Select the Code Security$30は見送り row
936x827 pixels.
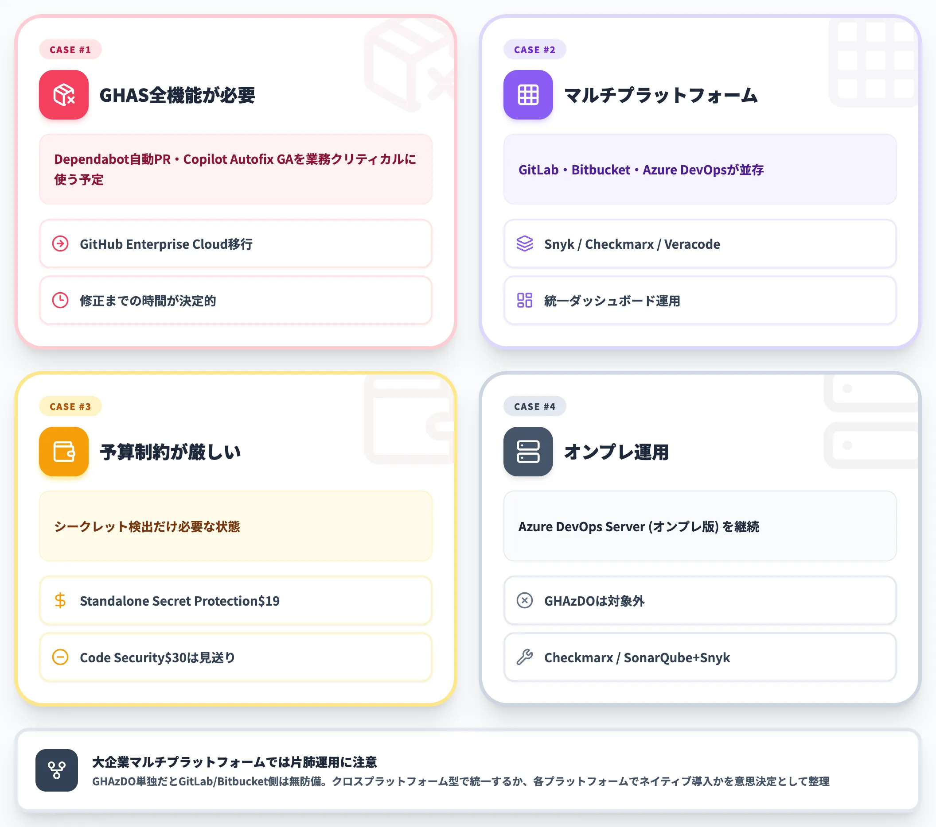(236, 657)
